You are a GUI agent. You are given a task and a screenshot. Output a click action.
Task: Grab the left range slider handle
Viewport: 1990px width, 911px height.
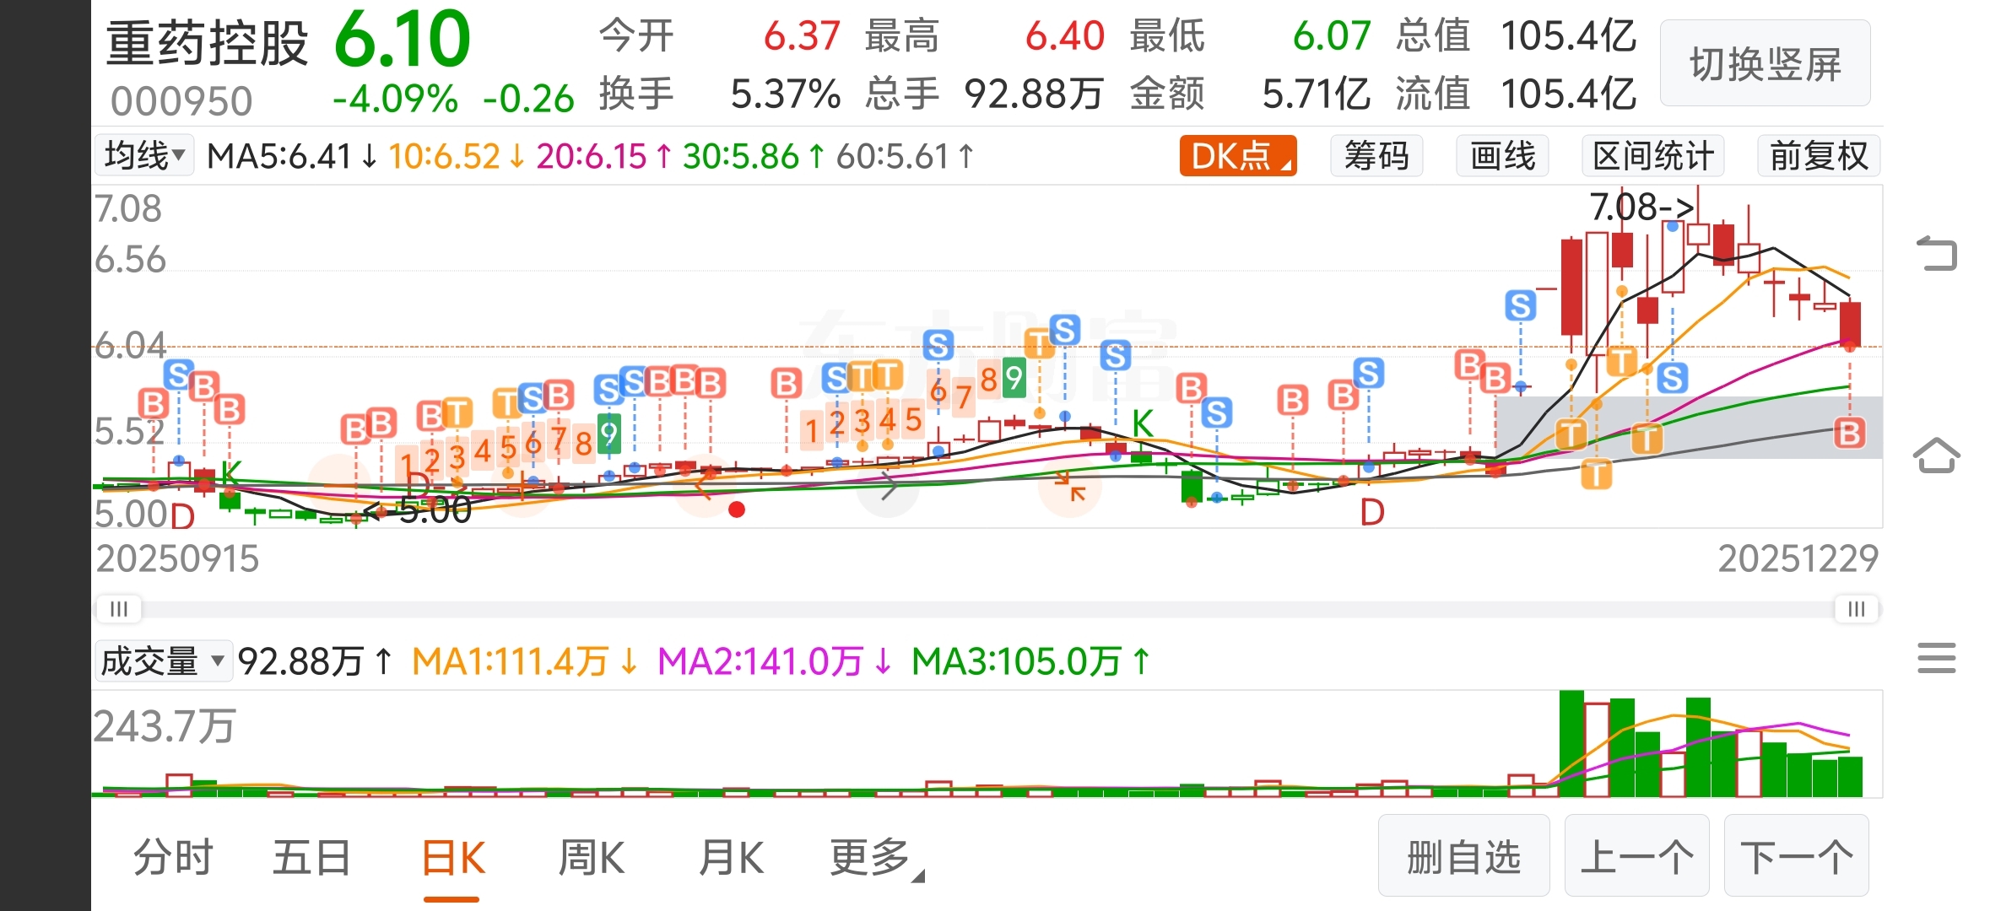(x=118, y=609)
